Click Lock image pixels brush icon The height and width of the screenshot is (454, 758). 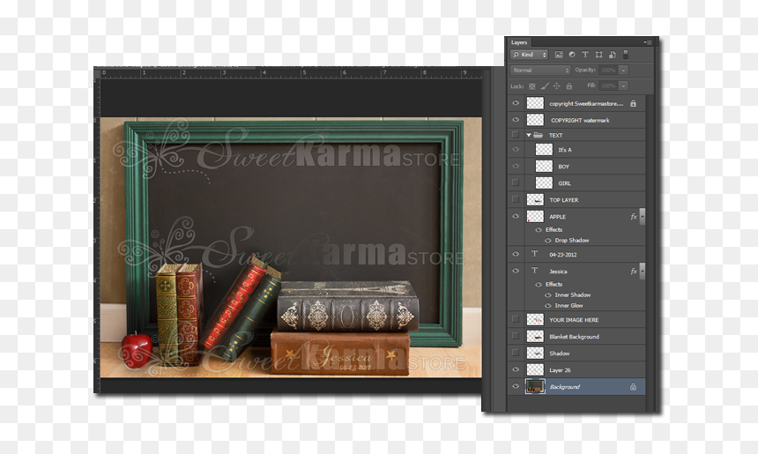pyautogui.click(x=545, y=86)
